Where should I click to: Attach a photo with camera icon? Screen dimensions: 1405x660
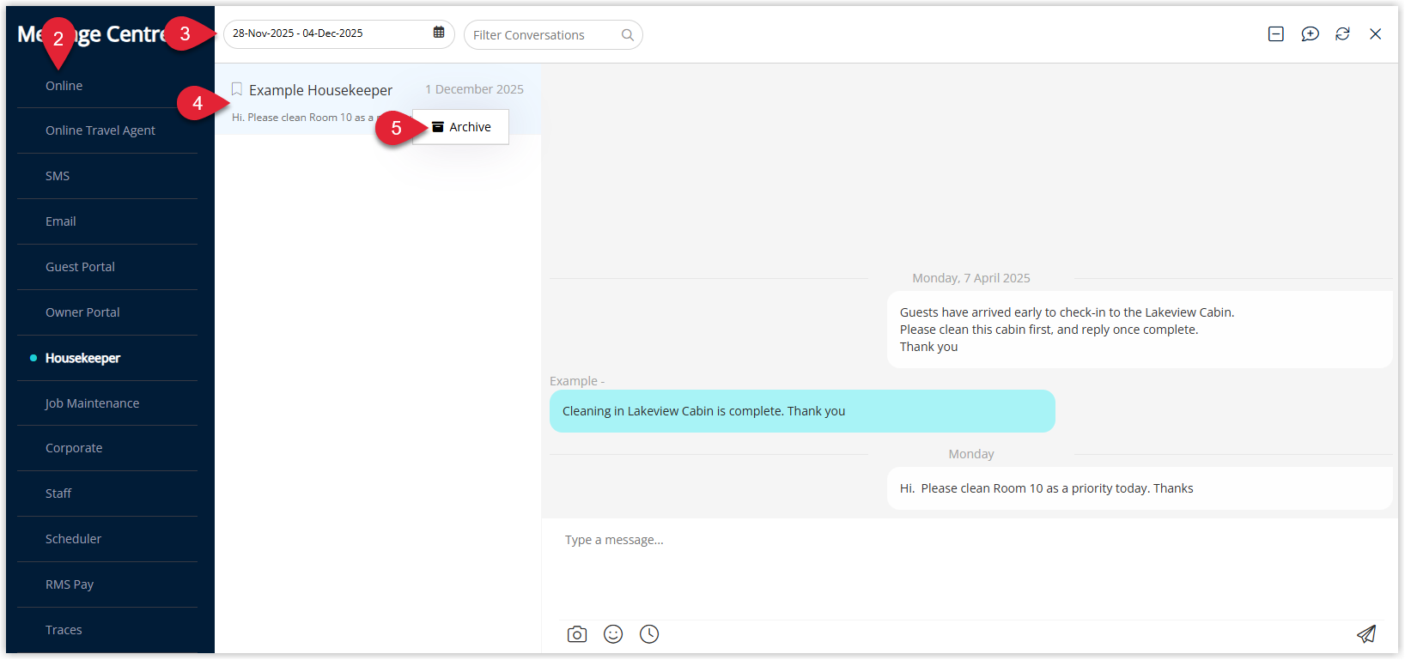577,634
